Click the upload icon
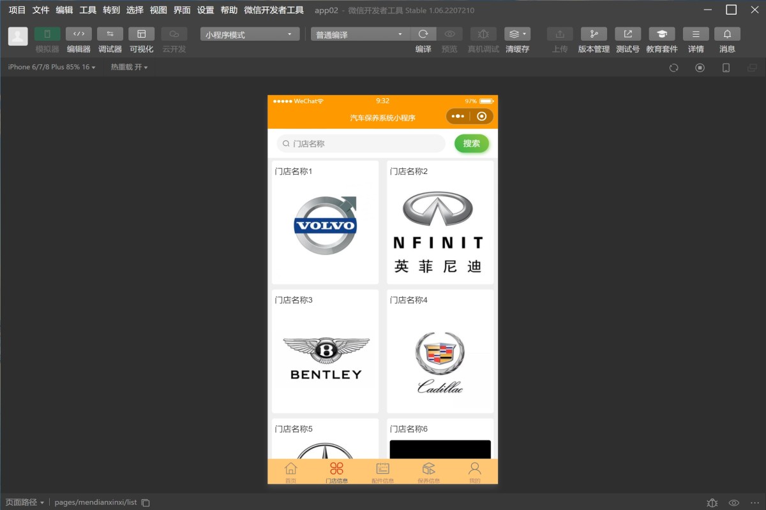Screen dimensions: 766x510 click(560, 34)
